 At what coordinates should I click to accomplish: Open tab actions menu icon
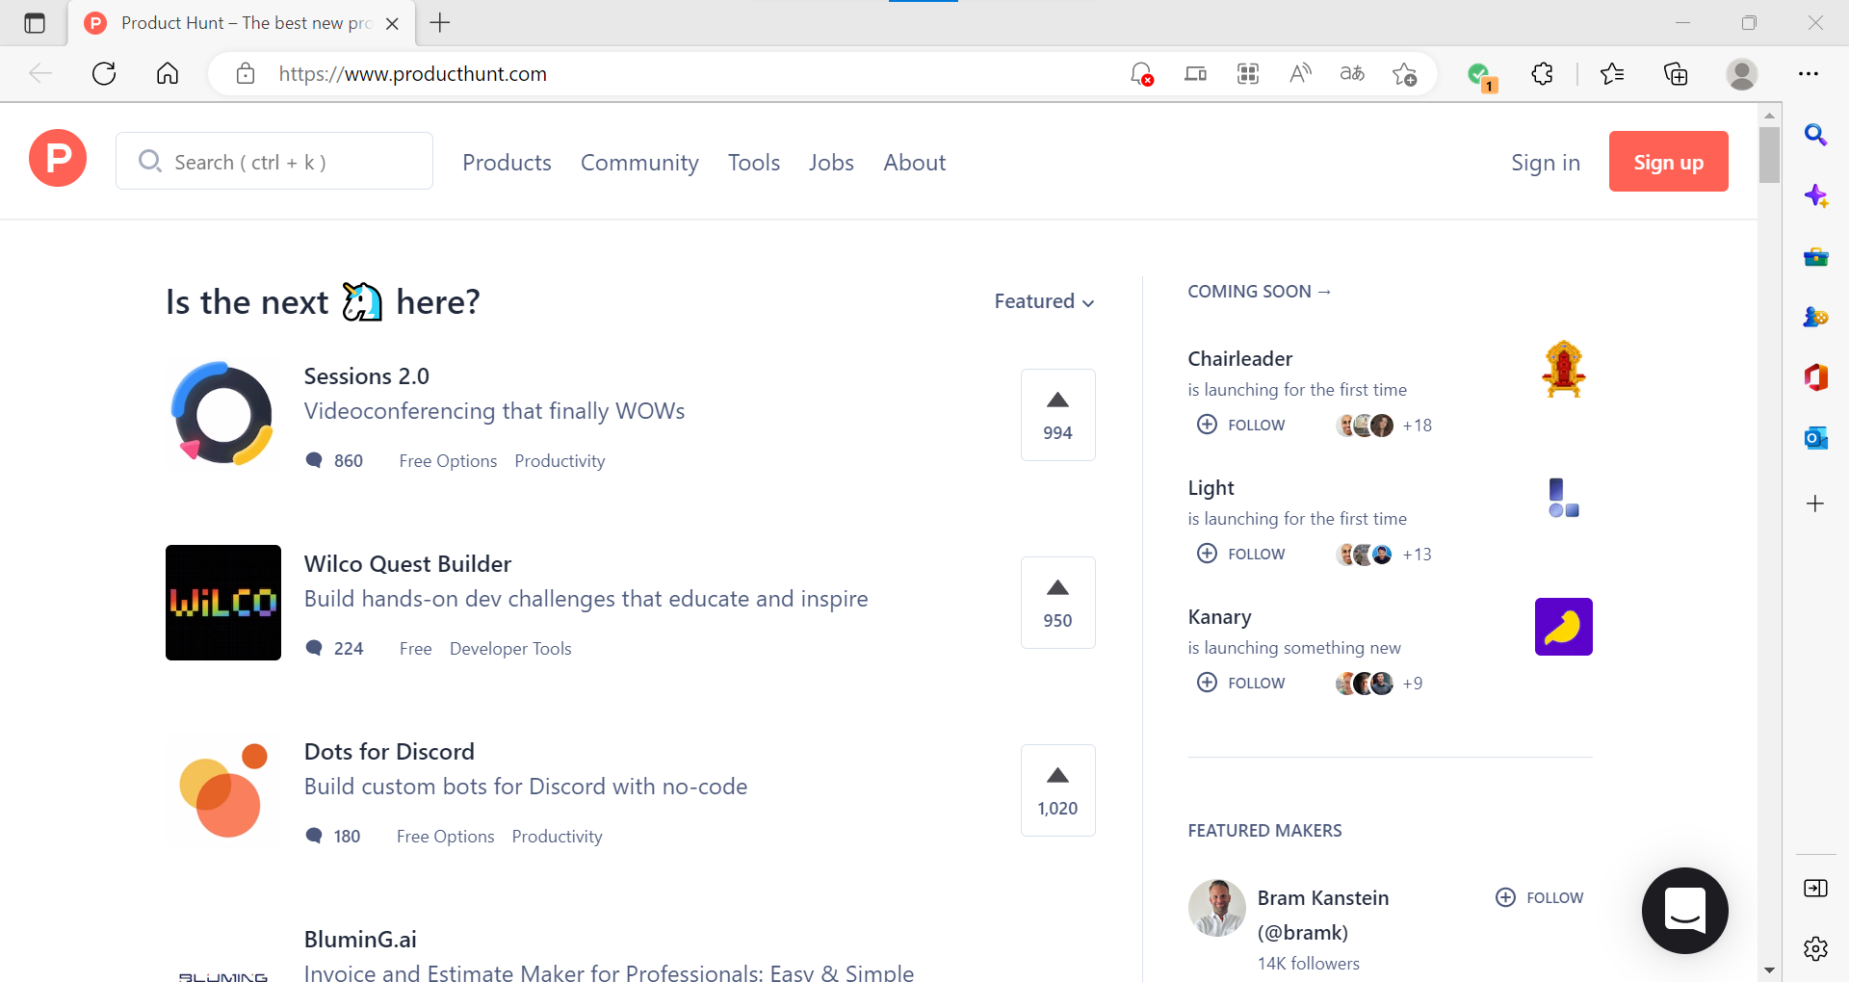35,23
